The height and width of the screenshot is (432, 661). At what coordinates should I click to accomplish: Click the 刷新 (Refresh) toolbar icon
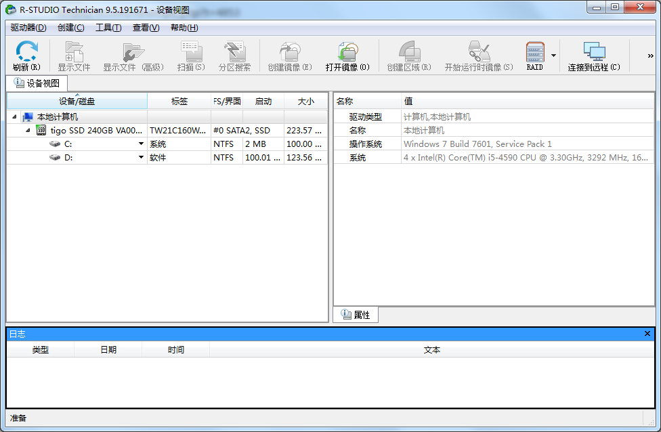[x=26, y=56]
